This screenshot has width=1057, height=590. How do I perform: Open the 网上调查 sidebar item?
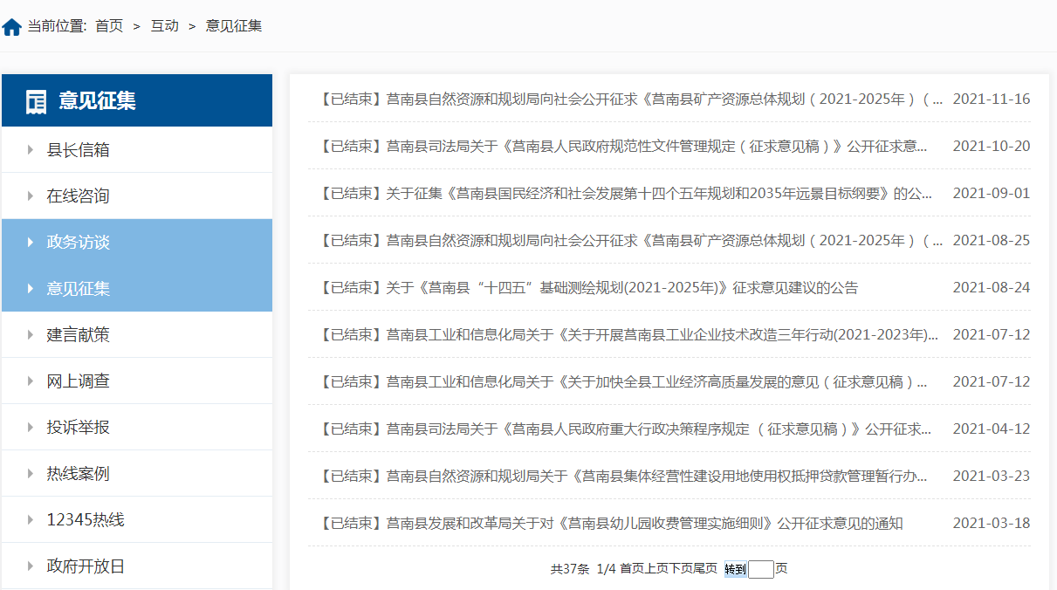(x=137, y=381)
